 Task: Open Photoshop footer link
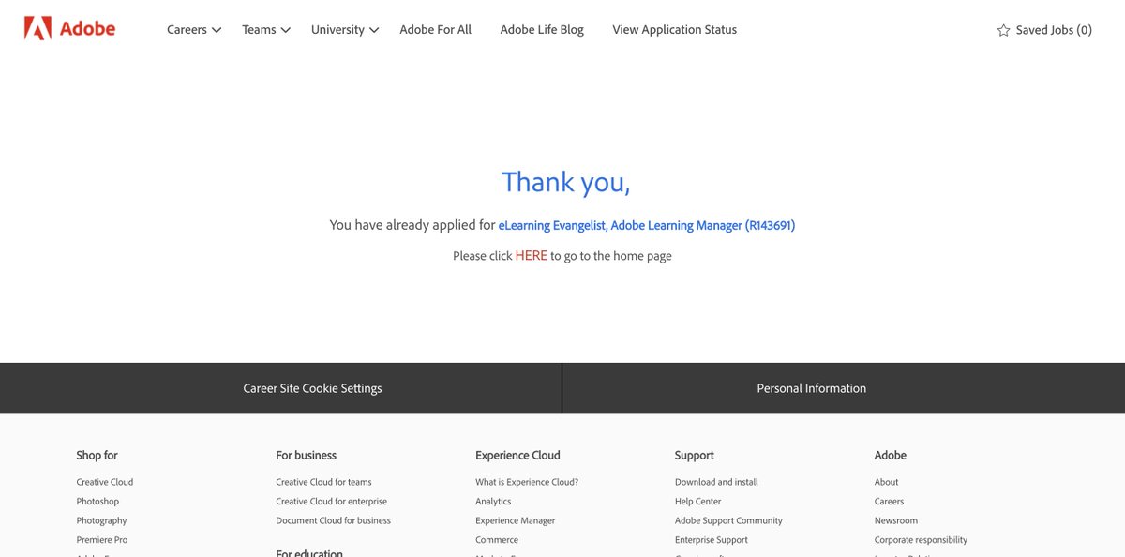pyautogui.click(x=97, y=502)
